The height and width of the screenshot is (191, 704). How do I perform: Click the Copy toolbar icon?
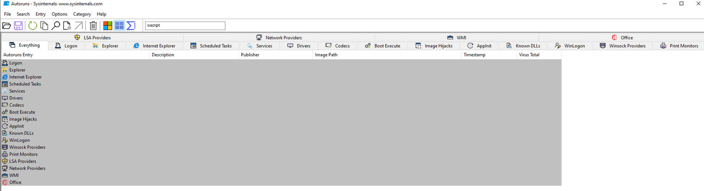(x=44, y=26)
